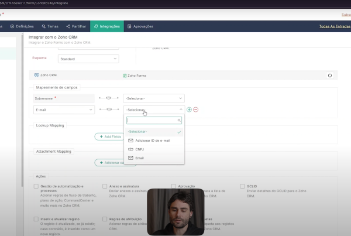Viewport: 351px width, 236px height.
Task: Select the Email option in dropdown list
Action: 139,158
